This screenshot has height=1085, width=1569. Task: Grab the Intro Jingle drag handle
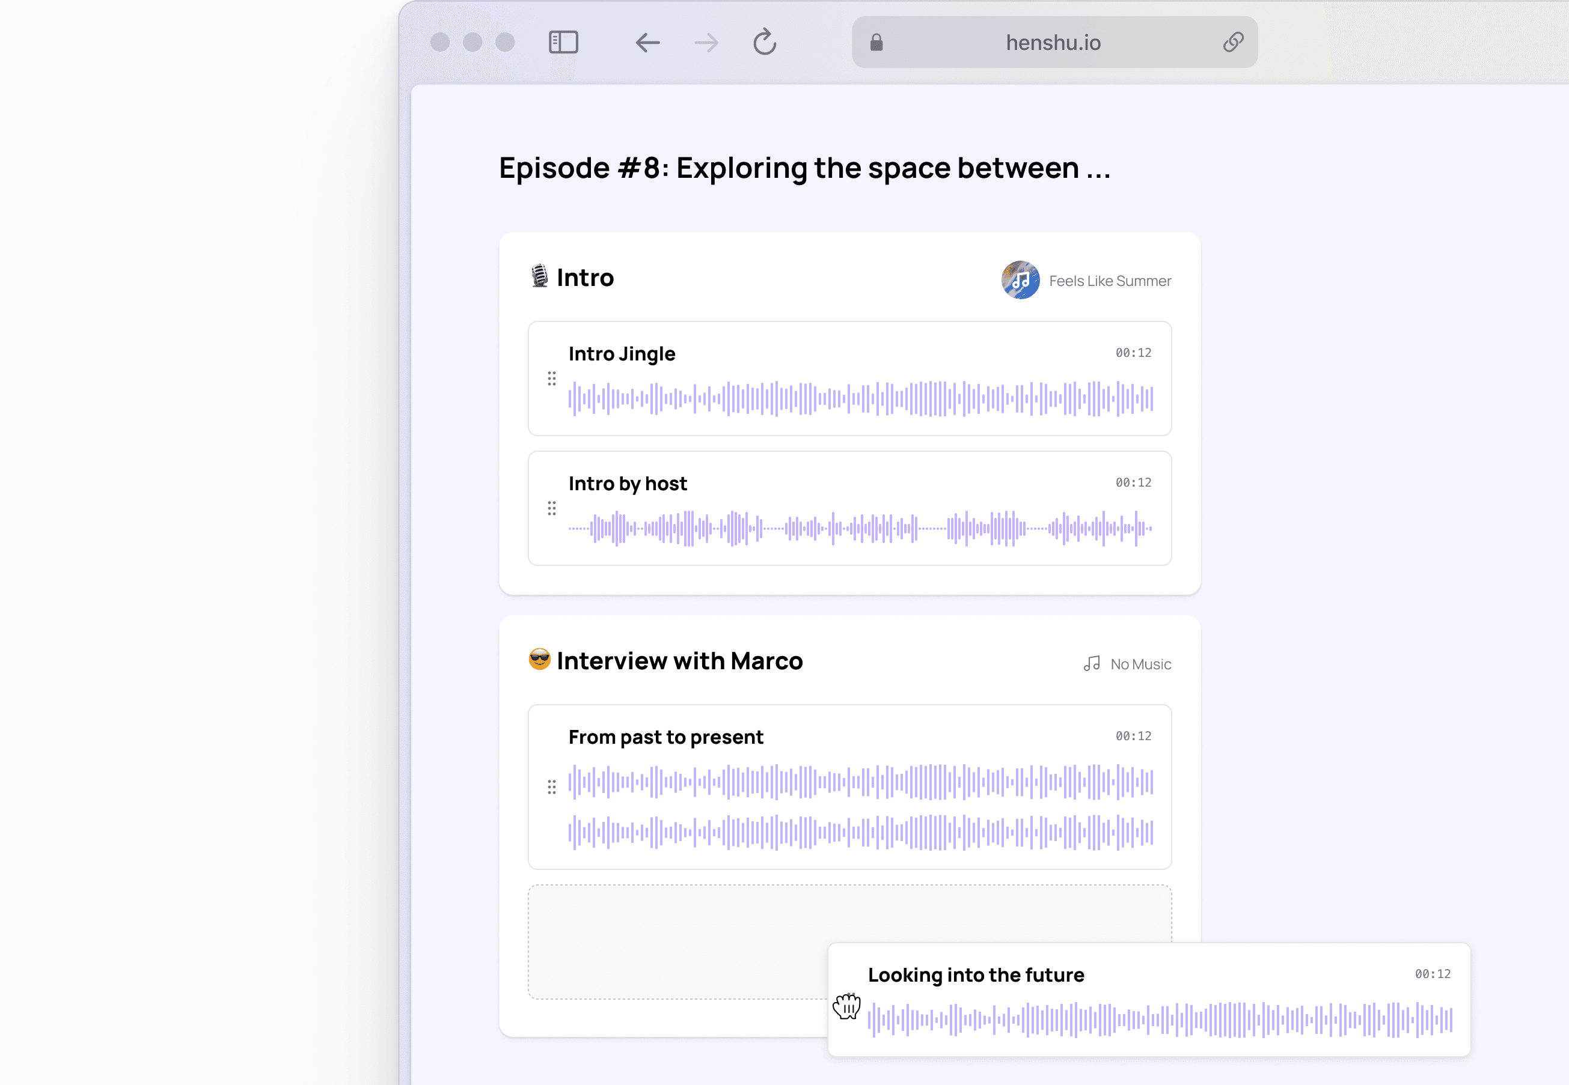552,378
